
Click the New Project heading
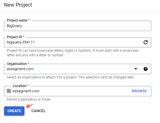point(18,5)
